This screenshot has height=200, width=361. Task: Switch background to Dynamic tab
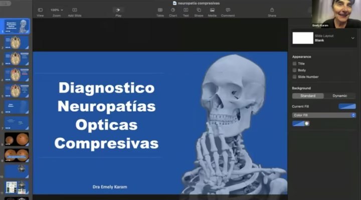point(339,95)
